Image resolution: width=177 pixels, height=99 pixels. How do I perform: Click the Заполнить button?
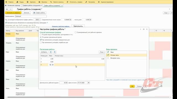coord(78,26)
